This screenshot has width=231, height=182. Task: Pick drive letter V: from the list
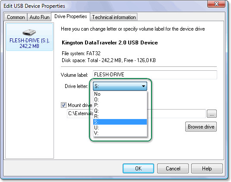point(120,133)
